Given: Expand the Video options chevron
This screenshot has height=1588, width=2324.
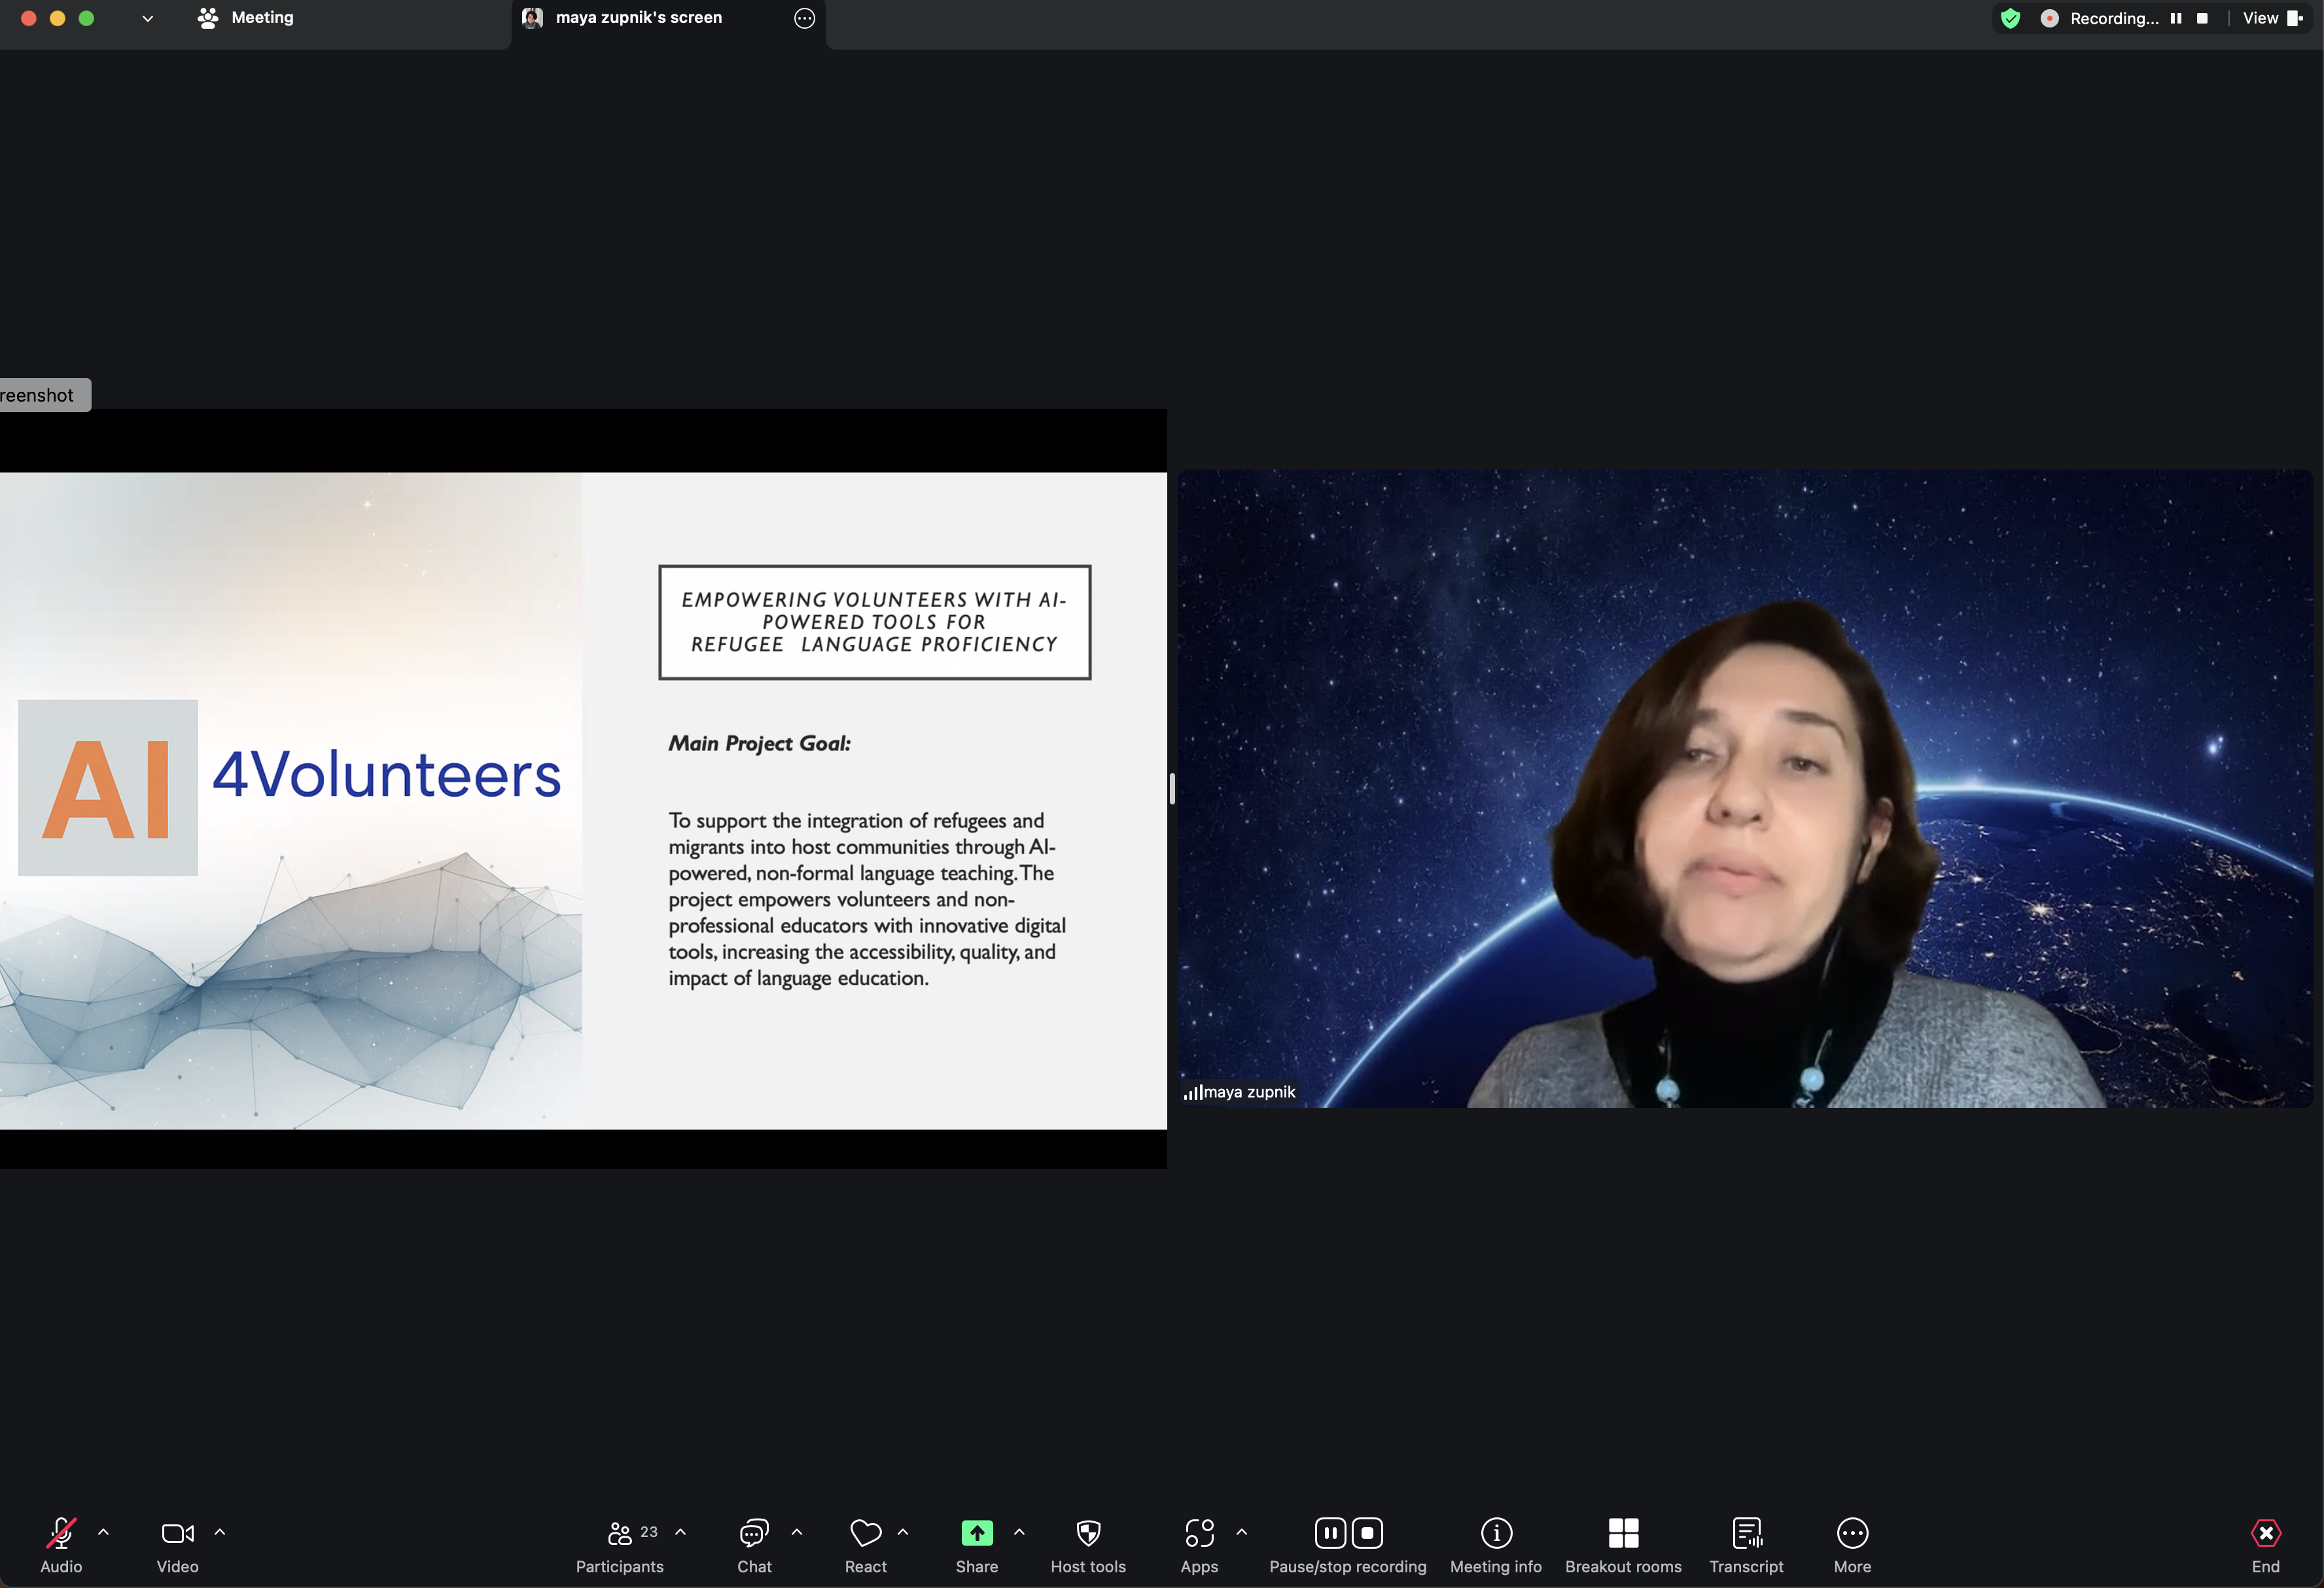Looking at the screenshot, I should (220, 1532).
